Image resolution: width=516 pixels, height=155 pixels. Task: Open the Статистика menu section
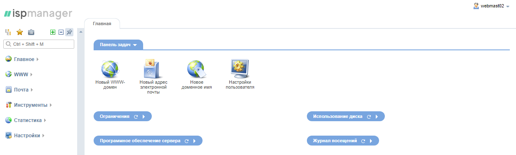click(28, 120)
